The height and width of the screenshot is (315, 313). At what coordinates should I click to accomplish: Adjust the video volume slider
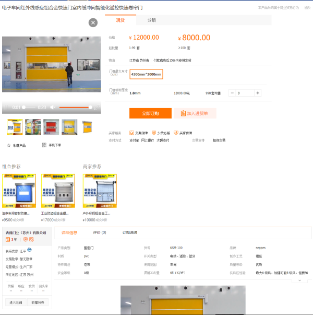tap(76, 107)
